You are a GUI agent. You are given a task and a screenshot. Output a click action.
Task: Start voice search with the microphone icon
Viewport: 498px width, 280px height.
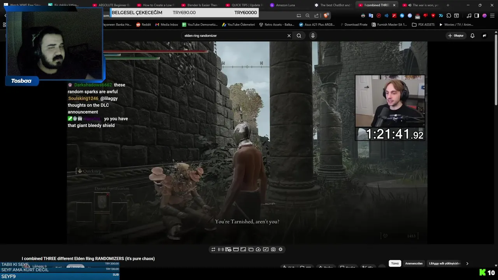point(313,35)
